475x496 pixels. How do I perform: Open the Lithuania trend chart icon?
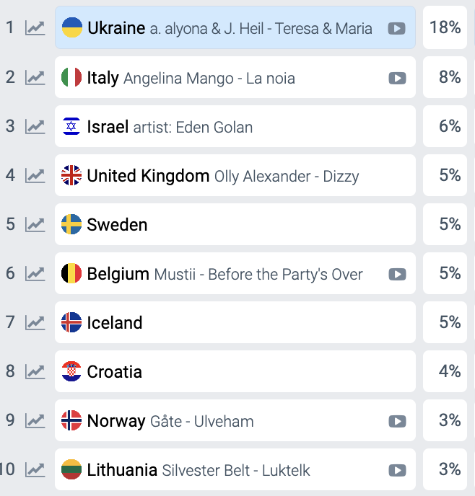pos(35,470)
